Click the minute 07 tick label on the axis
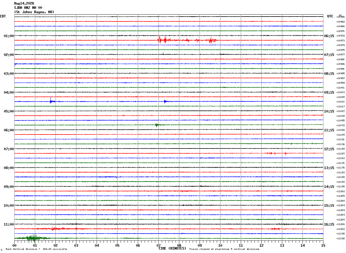 point(158,245)
